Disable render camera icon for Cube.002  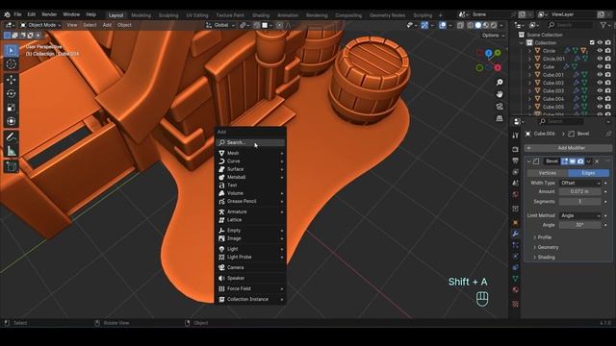point(607,83)
